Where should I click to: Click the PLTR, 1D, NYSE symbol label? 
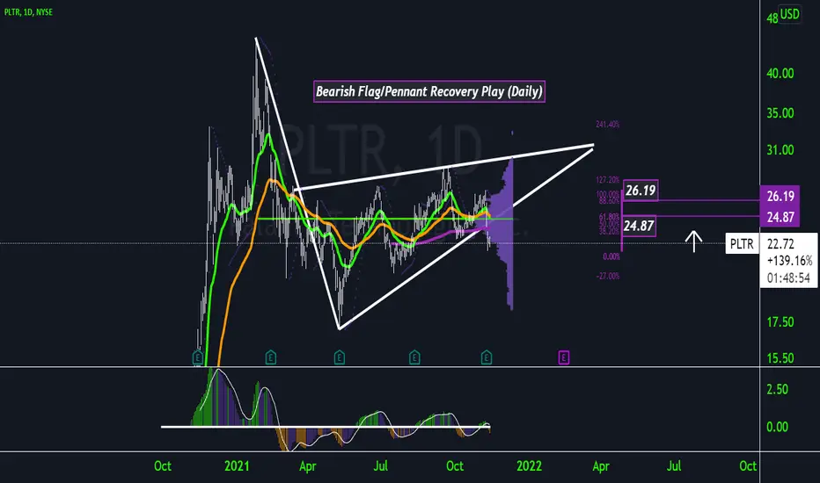coord(28,12)
